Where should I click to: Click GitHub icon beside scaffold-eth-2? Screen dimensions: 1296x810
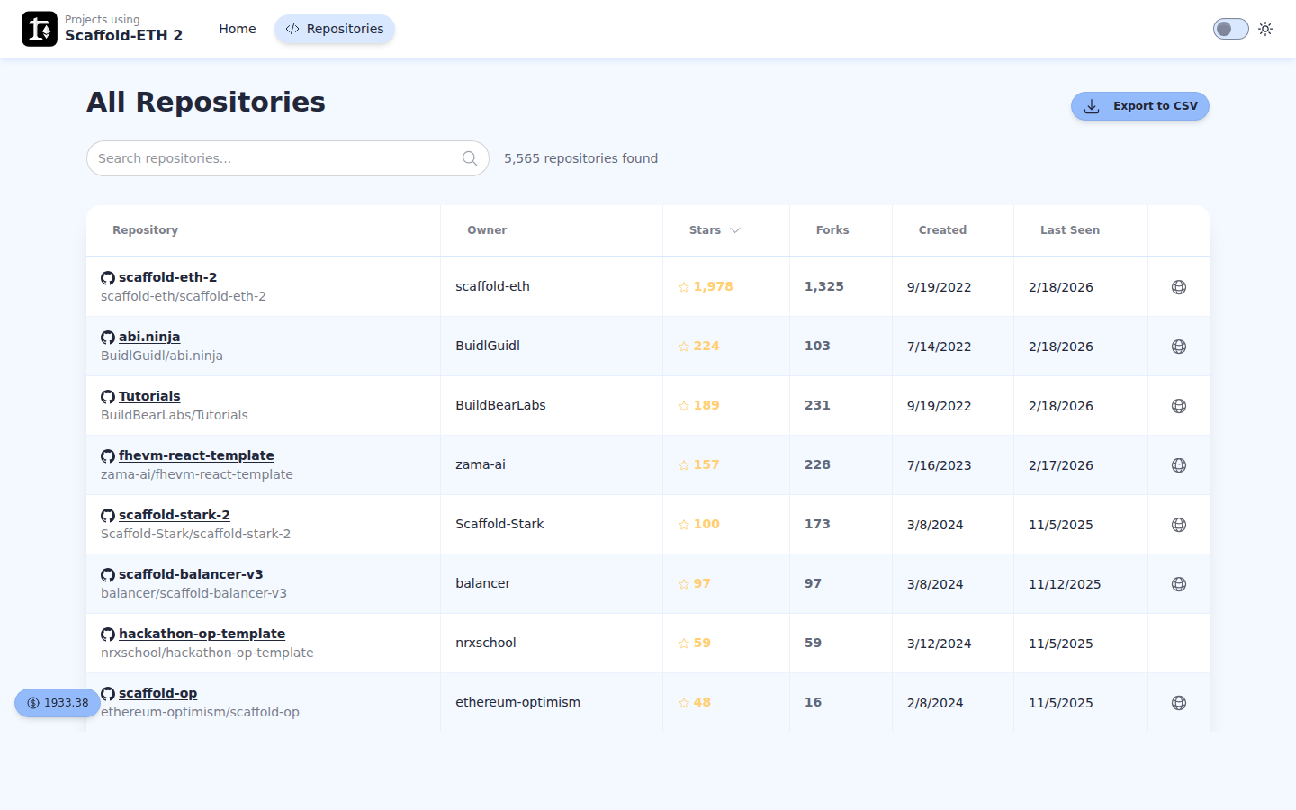[108, 278]
